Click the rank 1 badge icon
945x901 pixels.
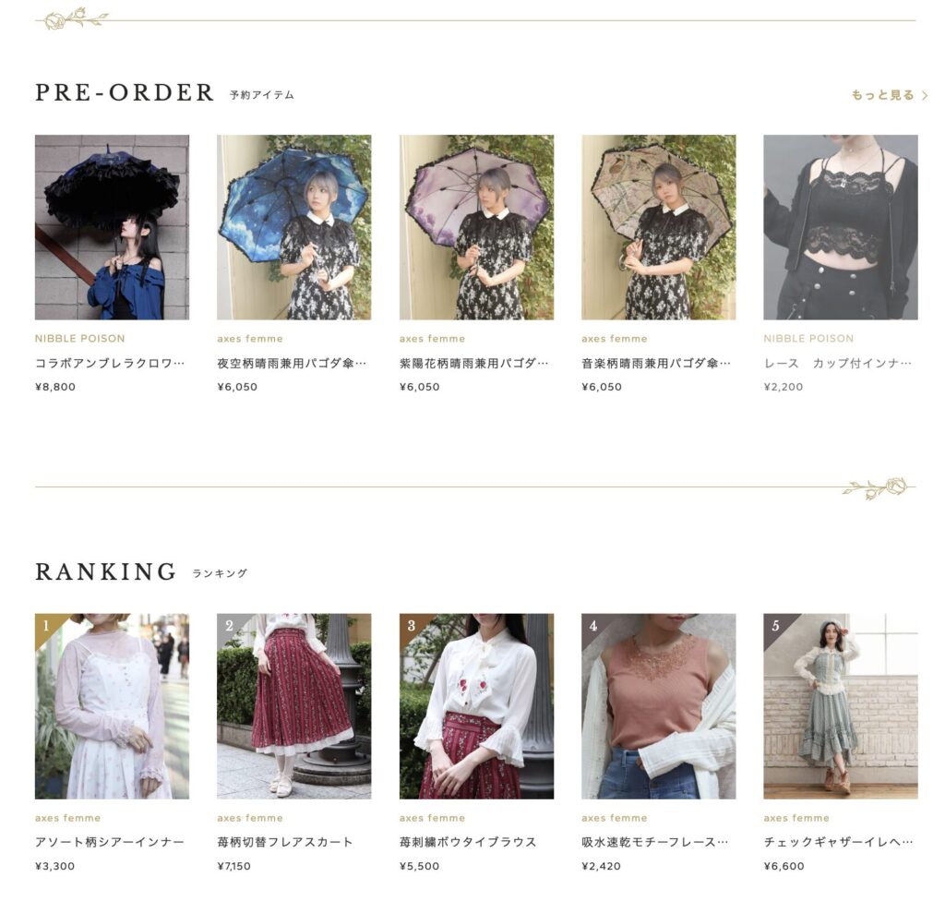(46, 625)
